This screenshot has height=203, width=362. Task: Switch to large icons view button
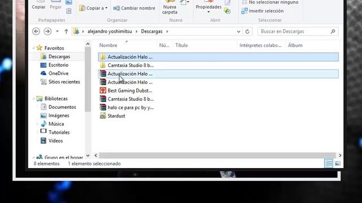(x=337, y=164)
